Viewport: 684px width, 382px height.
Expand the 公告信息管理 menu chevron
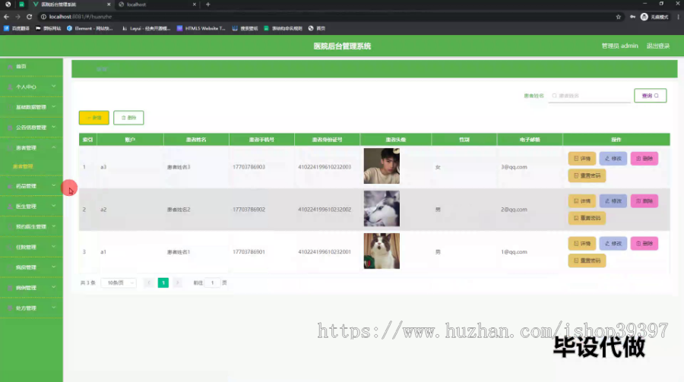click(54, 127)
